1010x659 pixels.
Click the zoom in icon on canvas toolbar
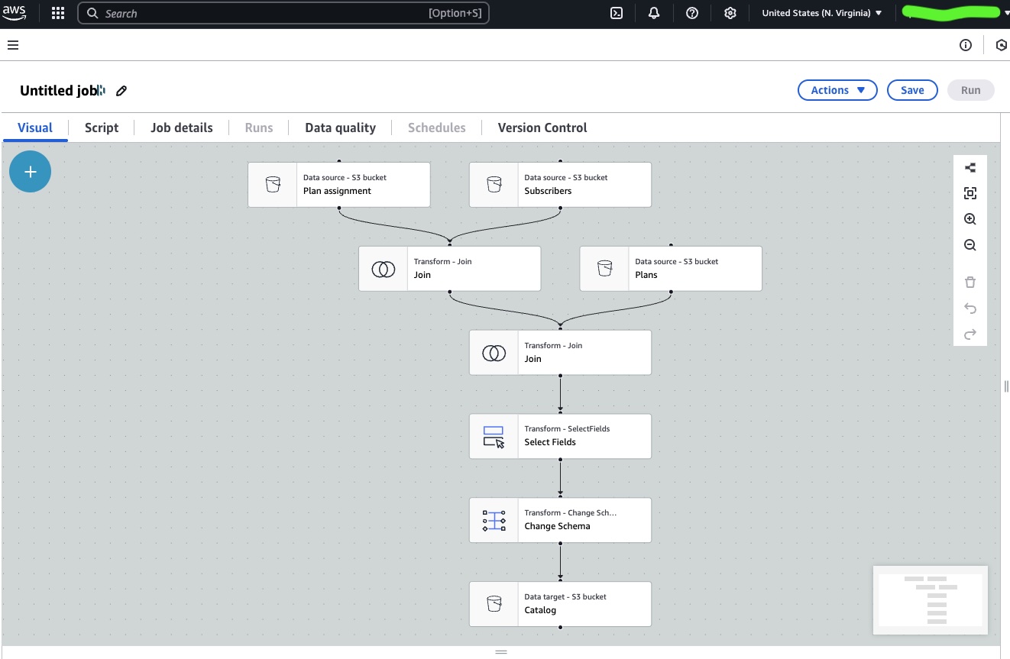click(x=970, y=219)
